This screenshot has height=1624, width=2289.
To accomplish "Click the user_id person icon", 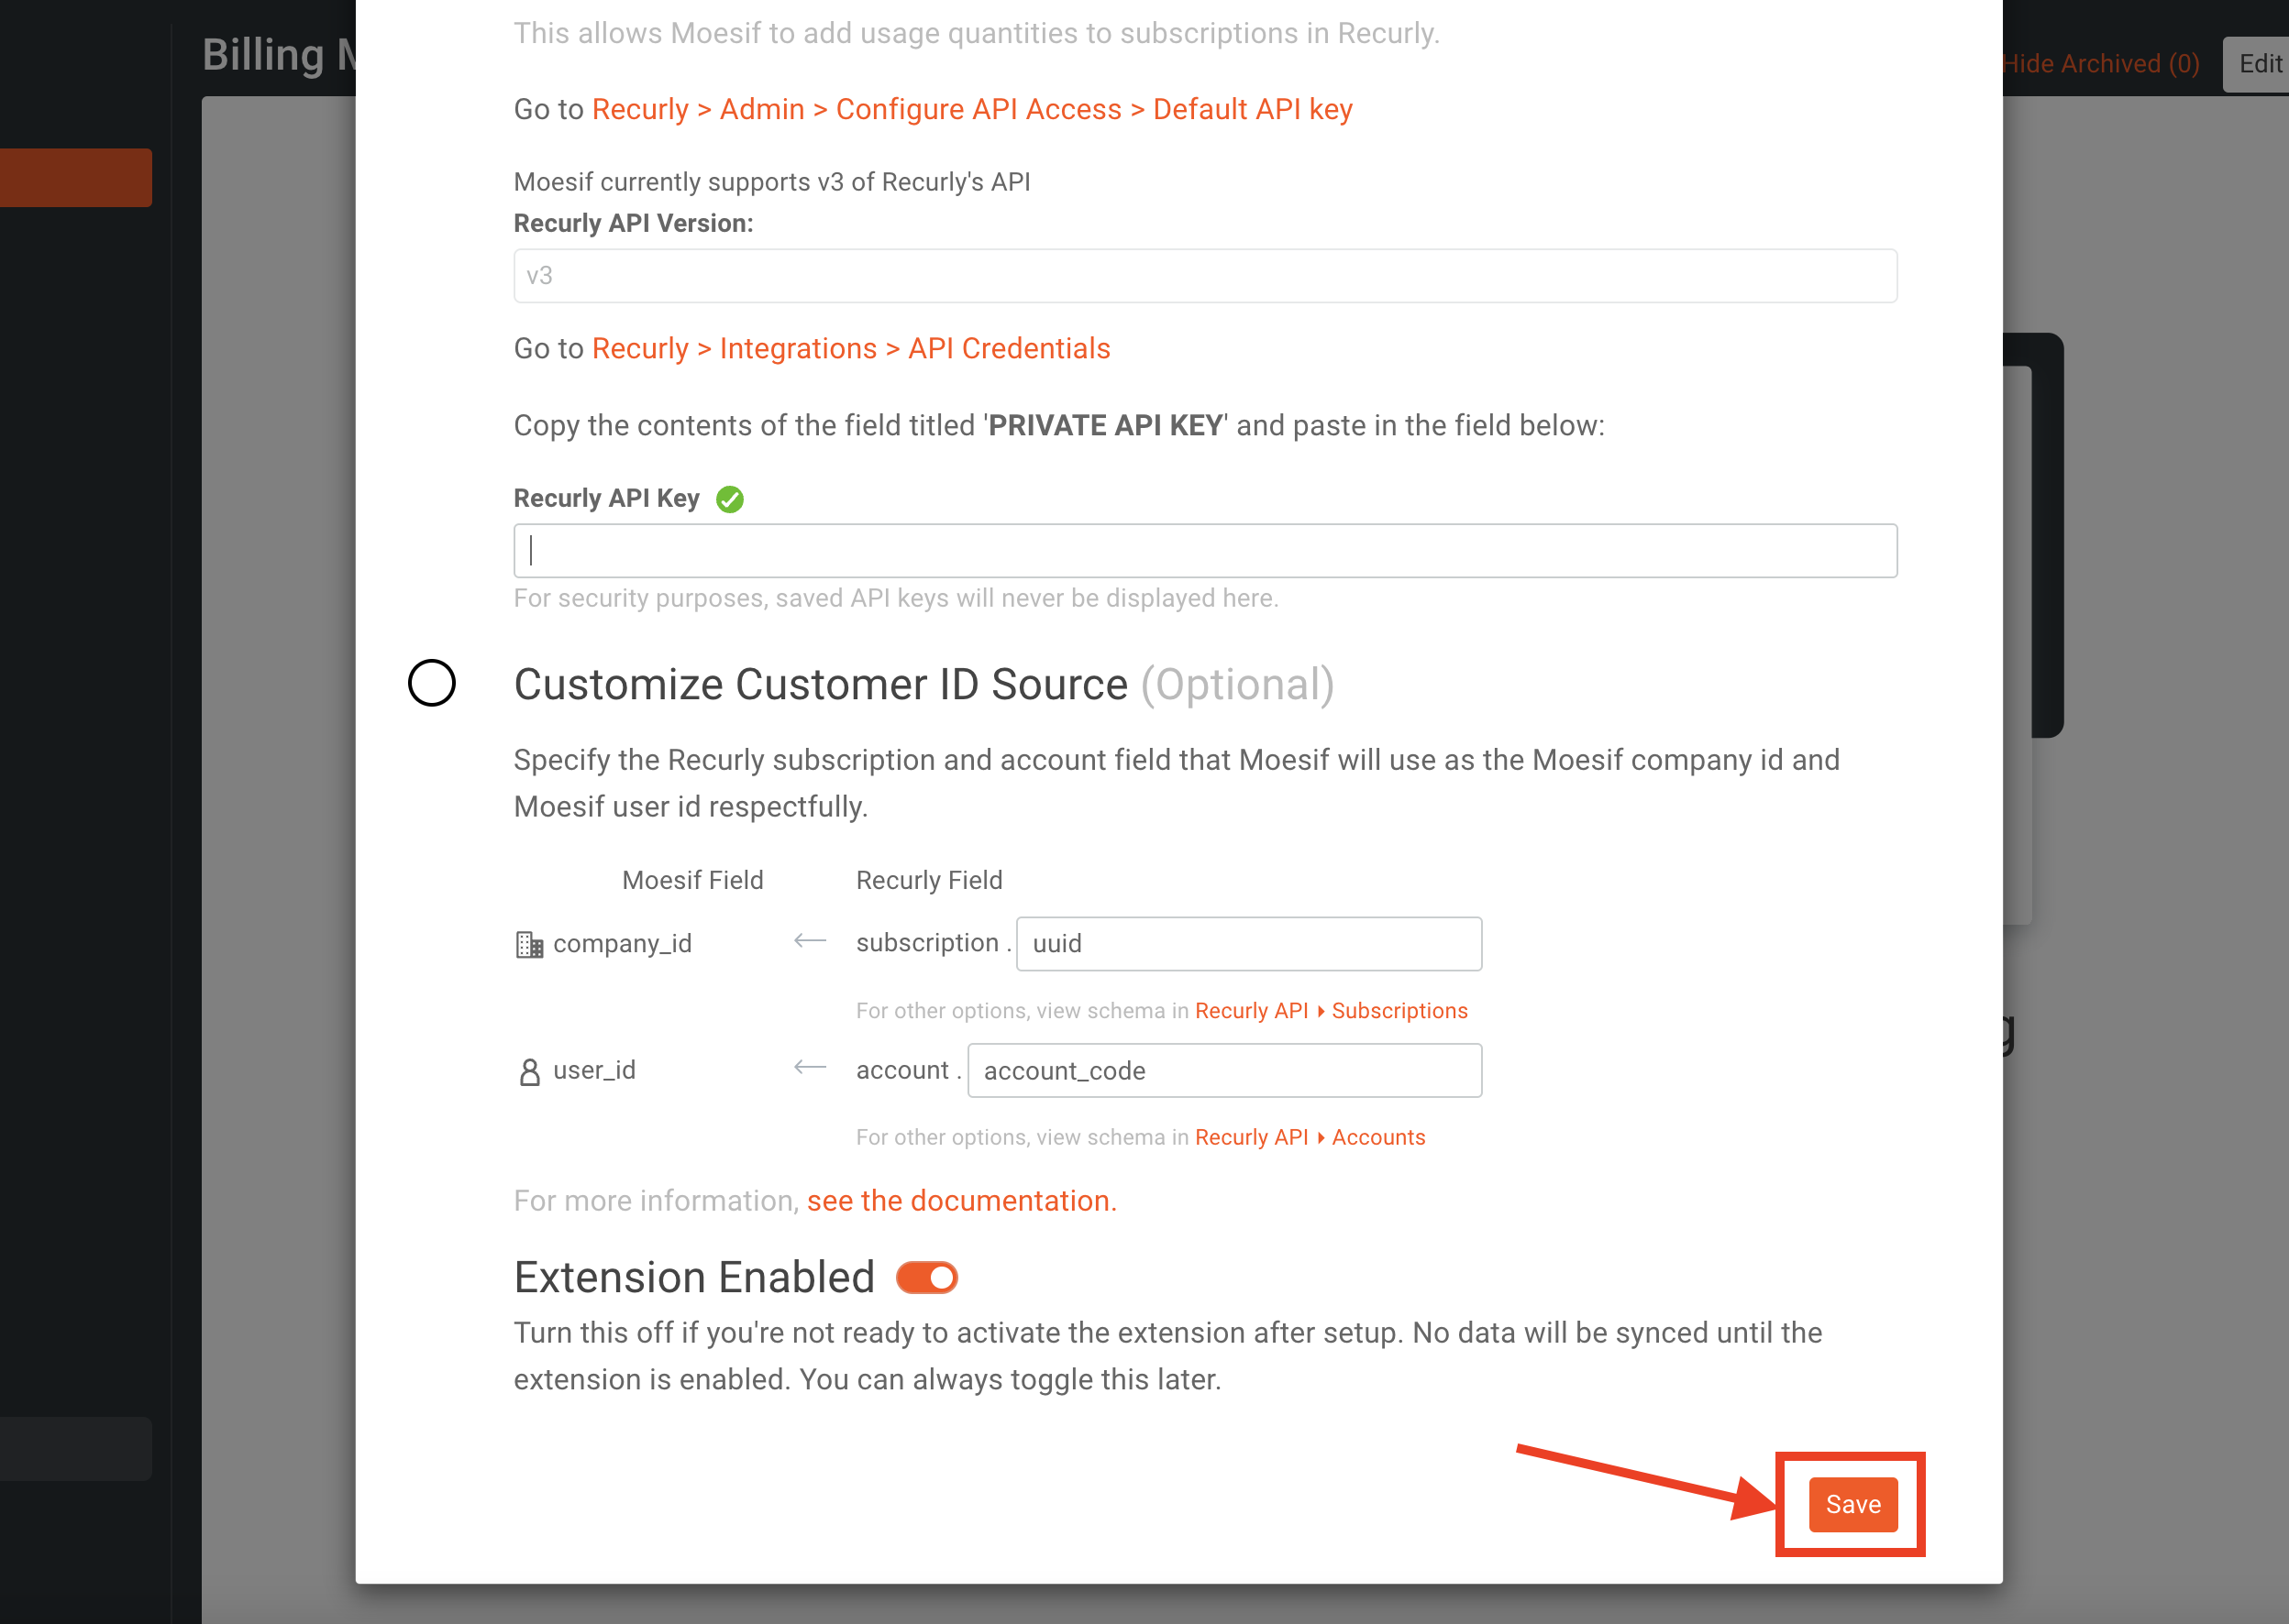I will [529, 1071].
